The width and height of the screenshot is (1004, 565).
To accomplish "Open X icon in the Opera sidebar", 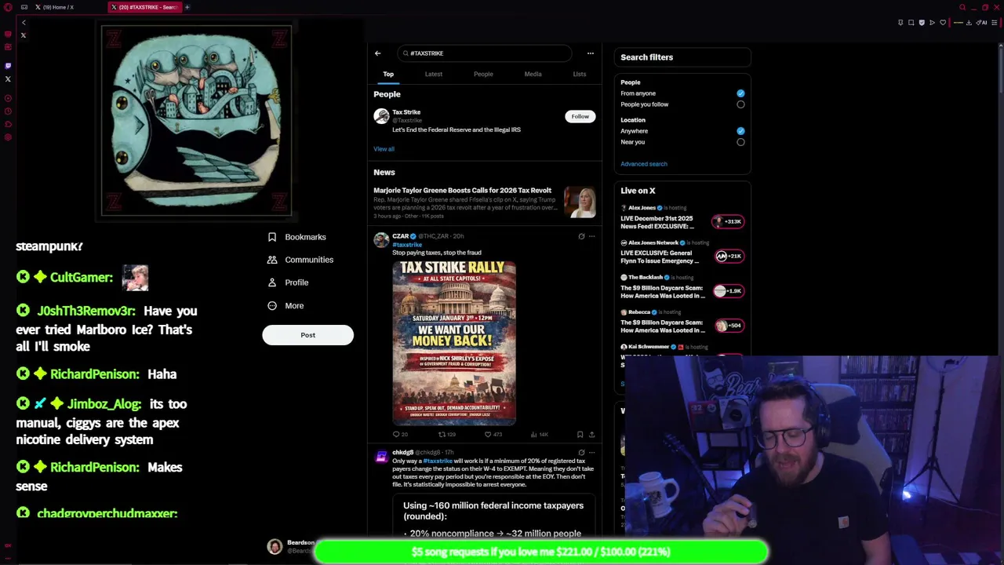I will 8,78.
